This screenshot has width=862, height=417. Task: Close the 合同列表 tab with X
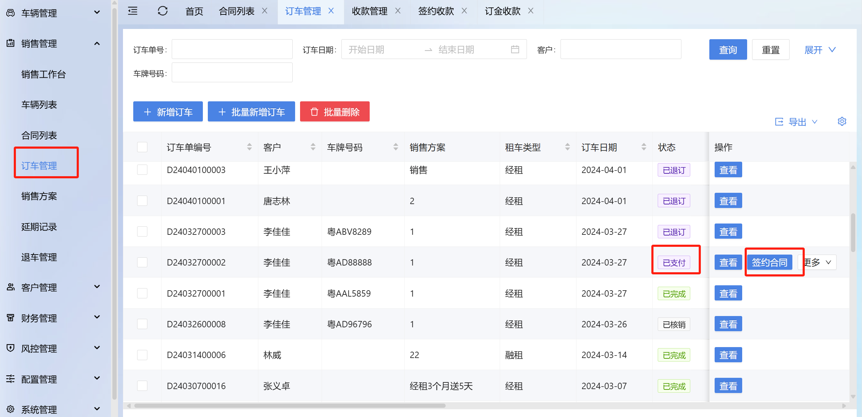pyautogui.click(x=264, y=11)
